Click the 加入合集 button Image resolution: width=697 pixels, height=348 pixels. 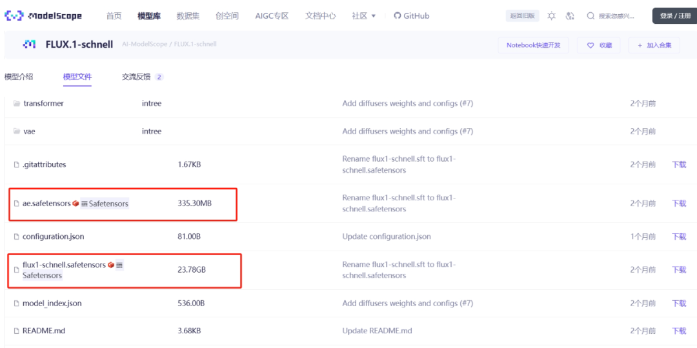654,45
